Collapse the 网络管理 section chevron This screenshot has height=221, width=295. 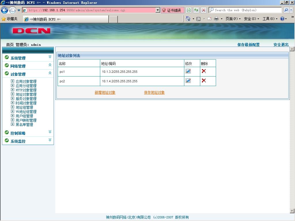(50, 65)
